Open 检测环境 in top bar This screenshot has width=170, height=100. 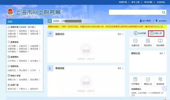click(123, 2)
